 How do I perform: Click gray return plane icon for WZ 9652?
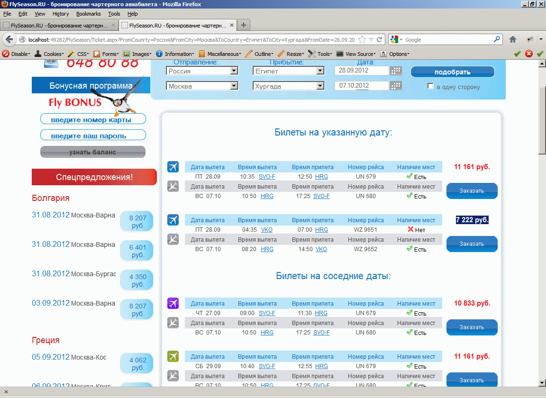pyautogui.click(x=173, y=239)
